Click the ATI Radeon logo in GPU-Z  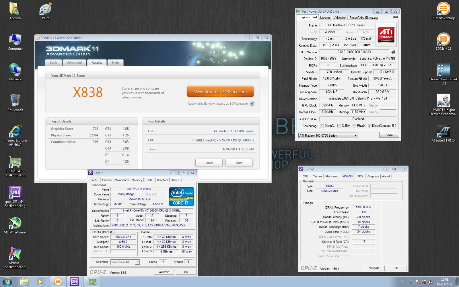[386, 35]
